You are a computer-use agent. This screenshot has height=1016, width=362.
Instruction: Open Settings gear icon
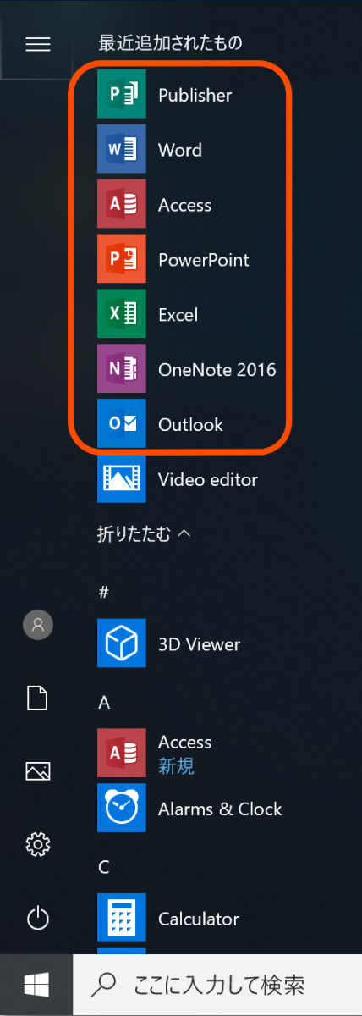click(x=38, y=844)
